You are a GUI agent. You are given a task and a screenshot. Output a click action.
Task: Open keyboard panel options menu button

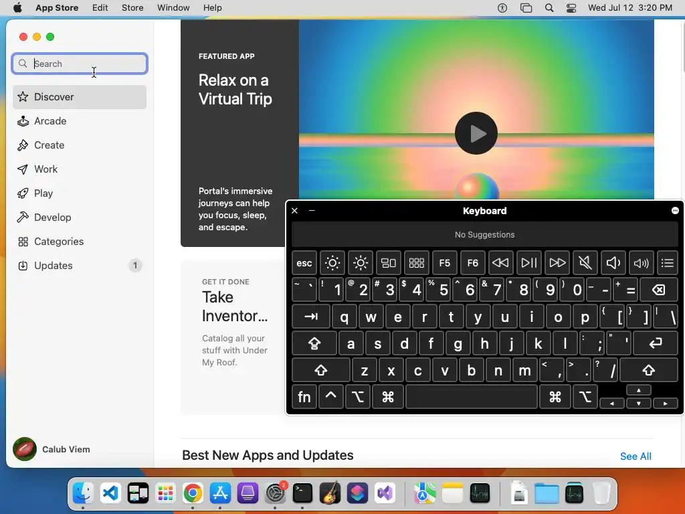(675, 211)
